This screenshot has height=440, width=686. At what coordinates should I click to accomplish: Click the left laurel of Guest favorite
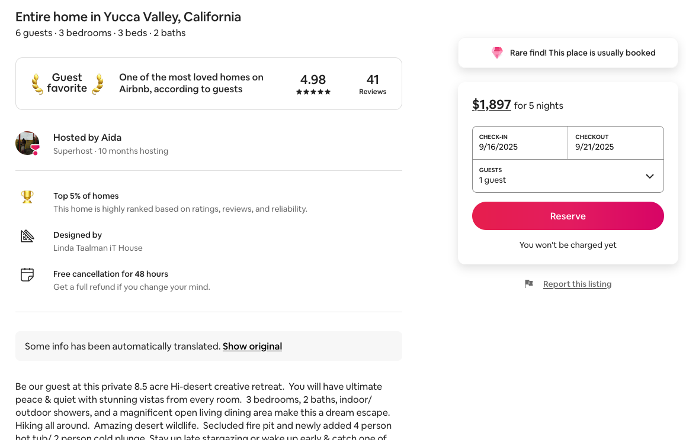click(37, 83)
